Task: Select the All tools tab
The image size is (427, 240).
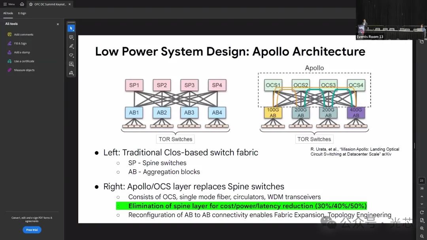Action: 8,13
